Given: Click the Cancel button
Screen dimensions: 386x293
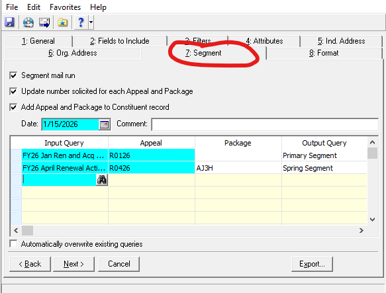Looking at the screenshot, I should click(119, 264).
